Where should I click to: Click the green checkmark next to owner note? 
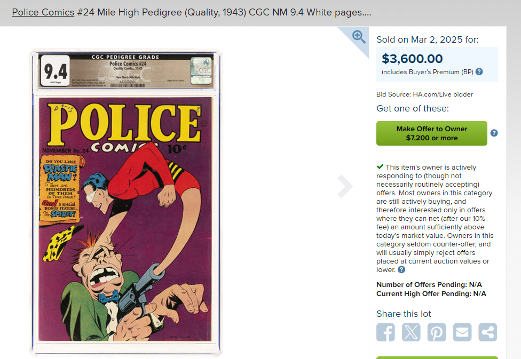coord(380,167)
